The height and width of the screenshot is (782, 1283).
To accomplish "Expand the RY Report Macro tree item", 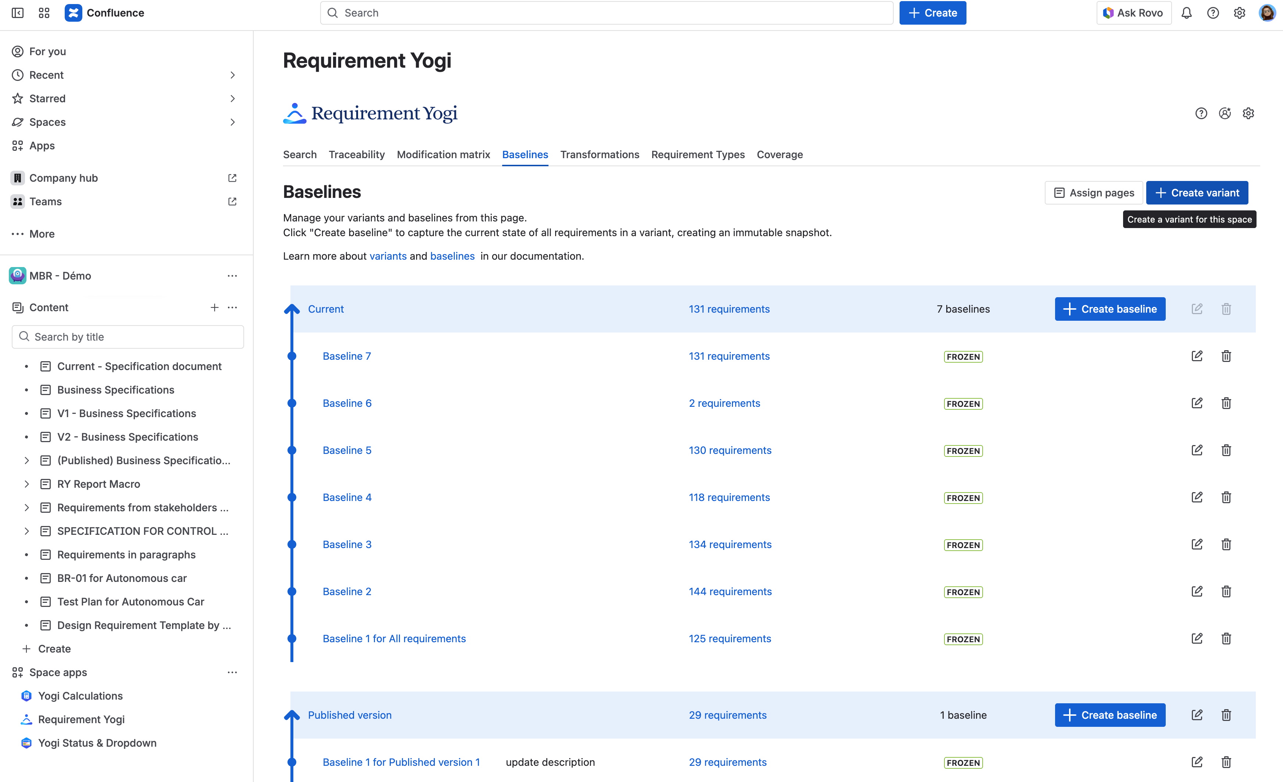I will 26,484.
